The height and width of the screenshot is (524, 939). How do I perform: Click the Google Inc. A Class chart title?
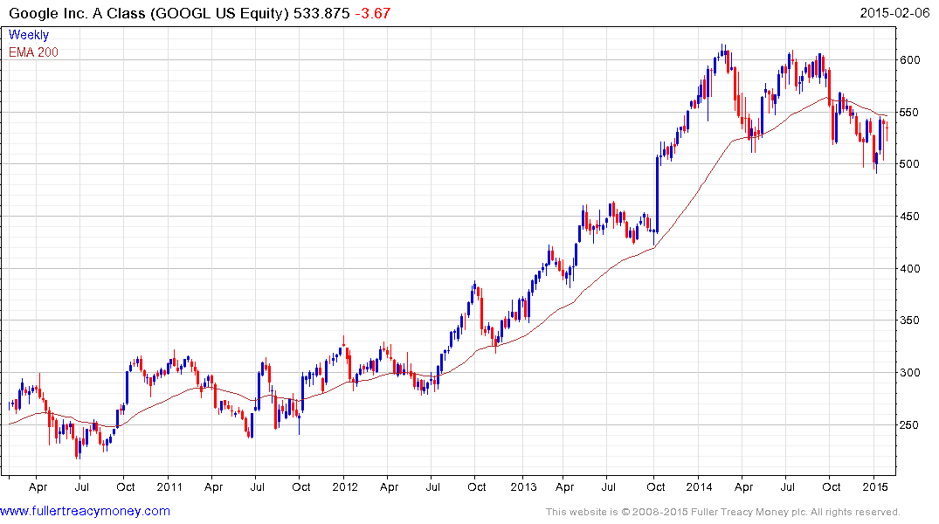149,13
